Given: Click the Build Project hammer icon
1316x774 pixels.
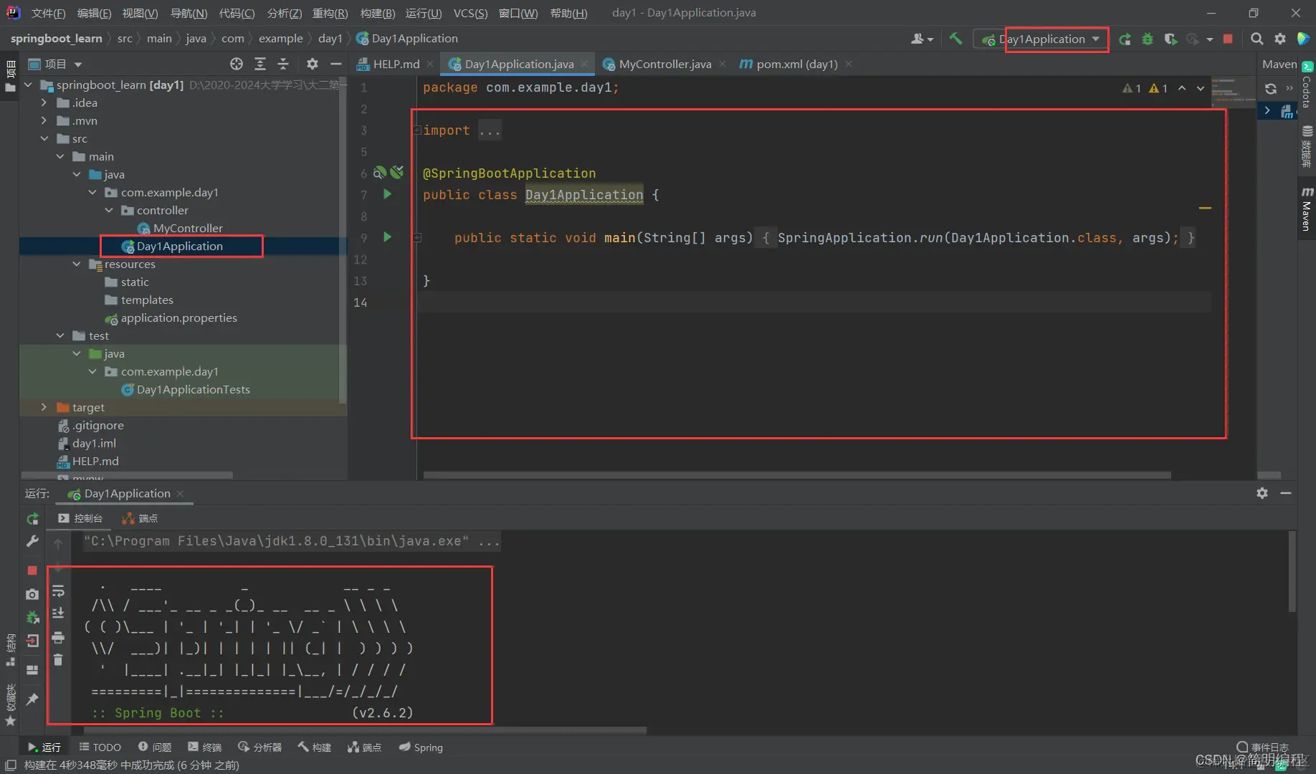Looking at the screenshot, I should [955, 39].
